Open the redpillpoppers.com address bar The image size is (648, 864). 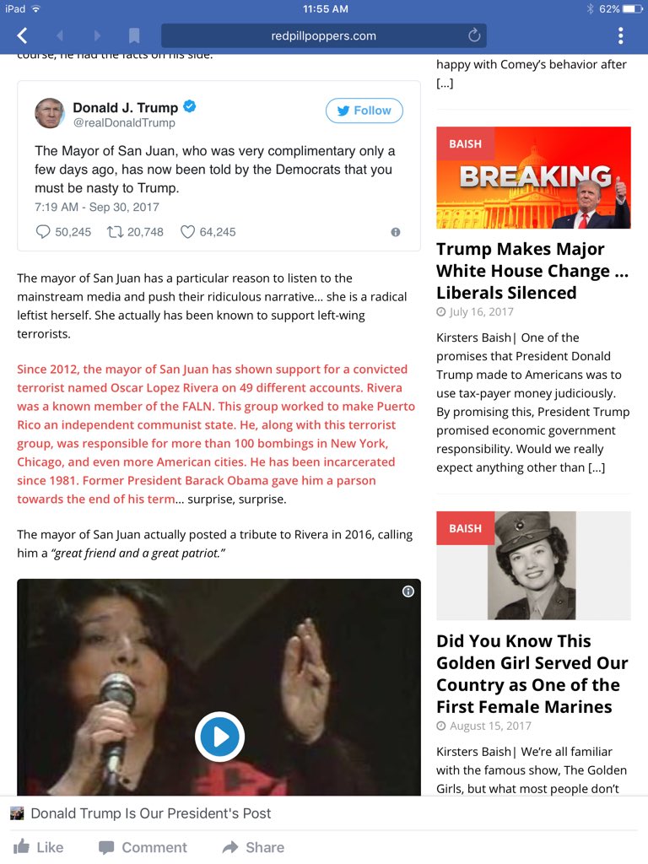coord(323,35)
